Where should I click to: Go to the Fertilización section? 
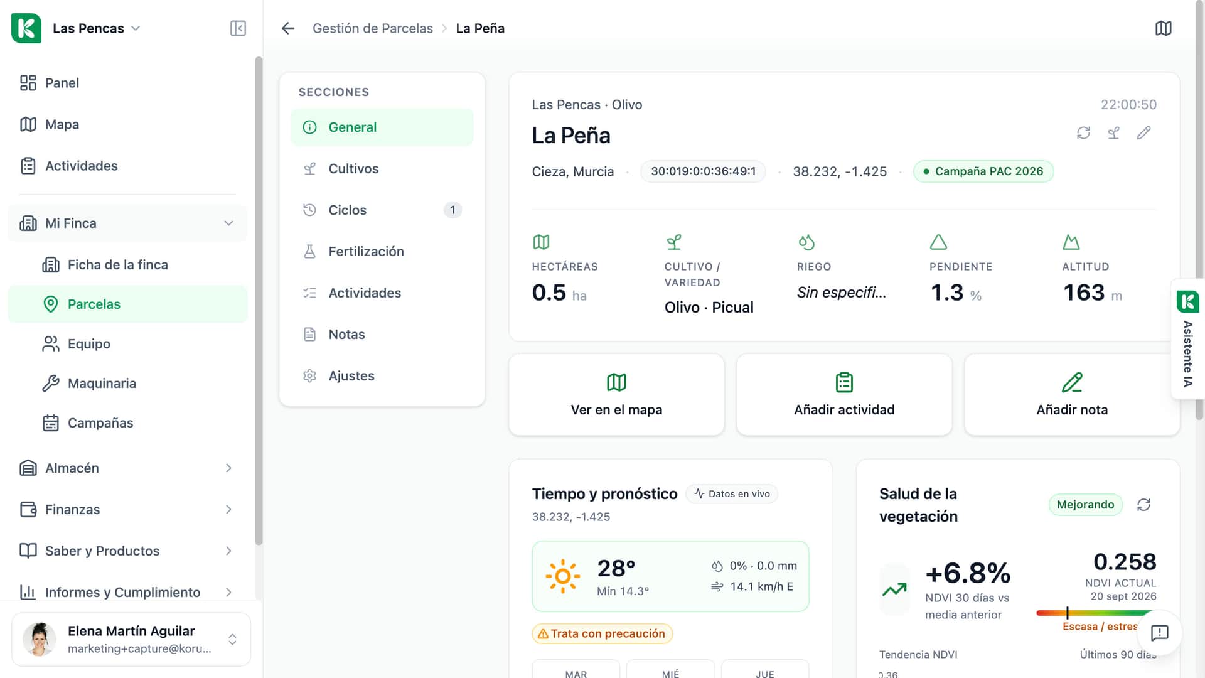(x=382, y=252)
